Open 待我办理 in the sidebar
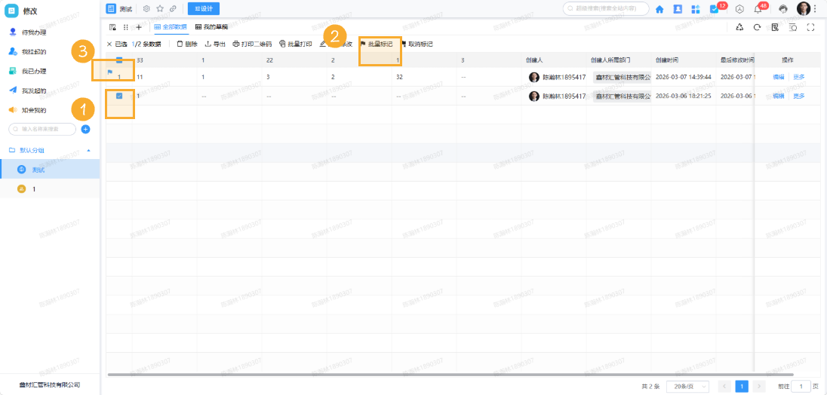Image resolution: width=827 pixels, height=395 pixels. click(x=34, y=32)
